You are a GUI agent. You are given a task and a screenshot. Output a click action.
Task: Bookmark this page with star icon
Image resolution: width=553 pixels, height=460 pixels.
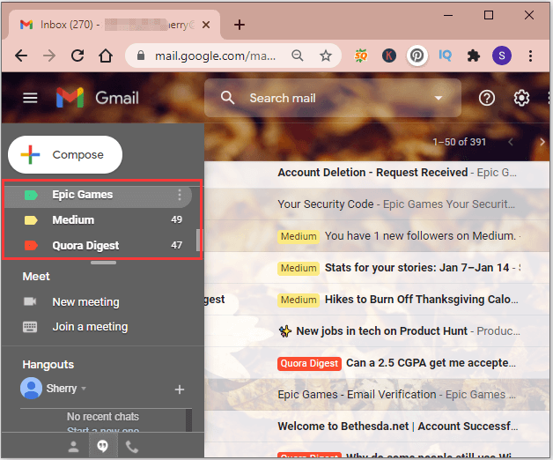(x=326, y=56)
